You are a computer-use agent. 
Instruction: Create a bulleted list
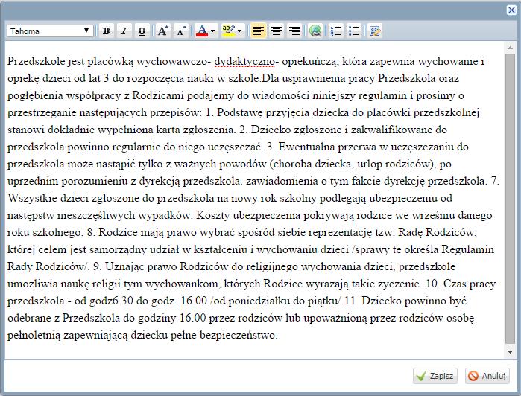354,31
